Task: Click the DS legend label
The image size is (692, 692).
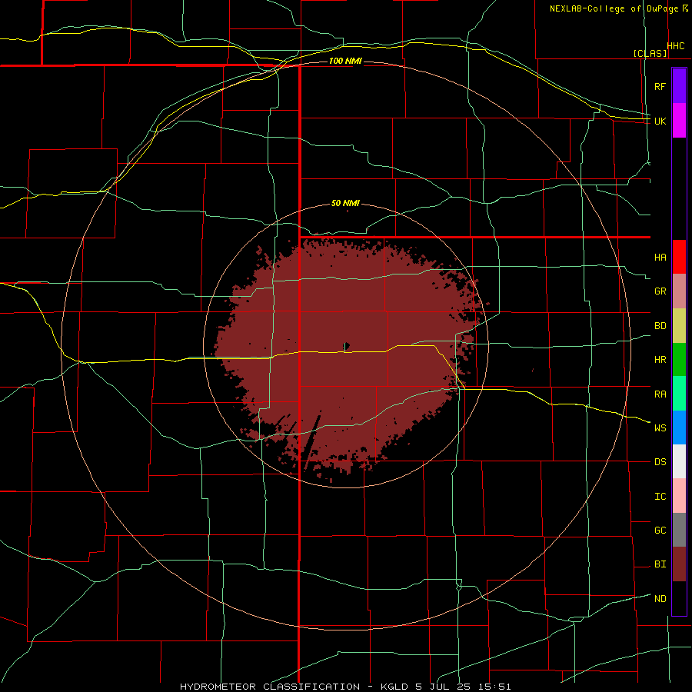Action: point(660,462)
